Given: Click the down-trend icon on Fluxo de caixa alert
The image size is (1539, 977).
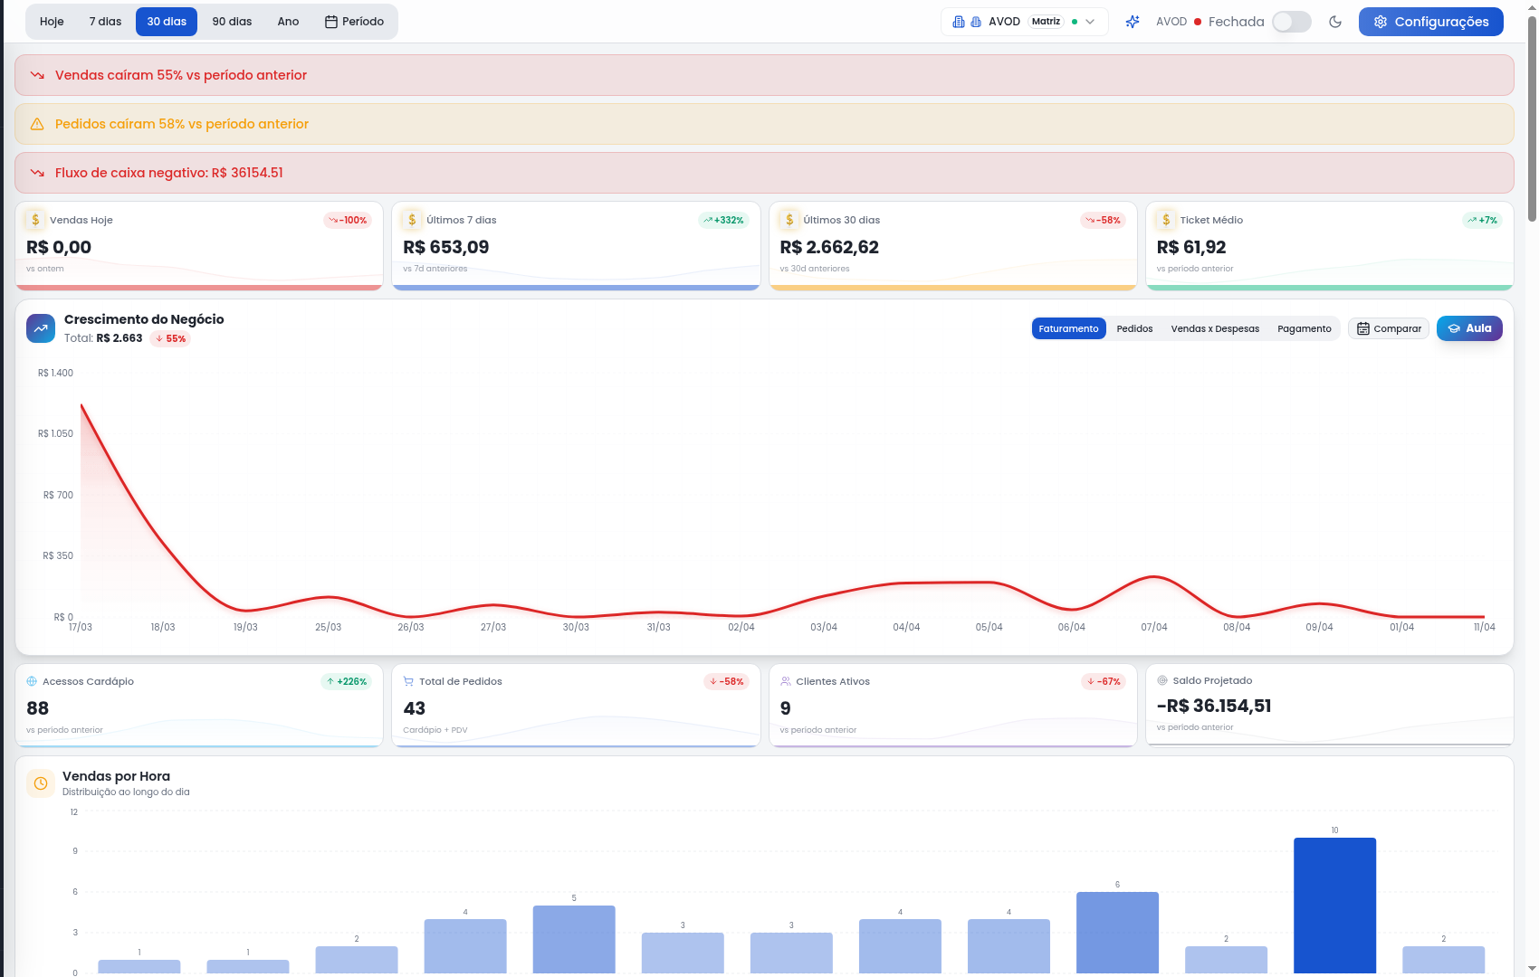Looking at the screenshot, I should tap(37, 173).
